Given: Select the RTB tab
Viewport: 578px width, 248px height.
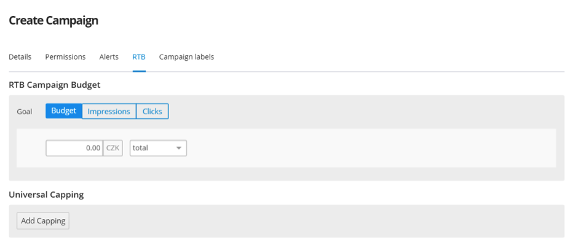Looking at the screenshot, I should point(139,57).
